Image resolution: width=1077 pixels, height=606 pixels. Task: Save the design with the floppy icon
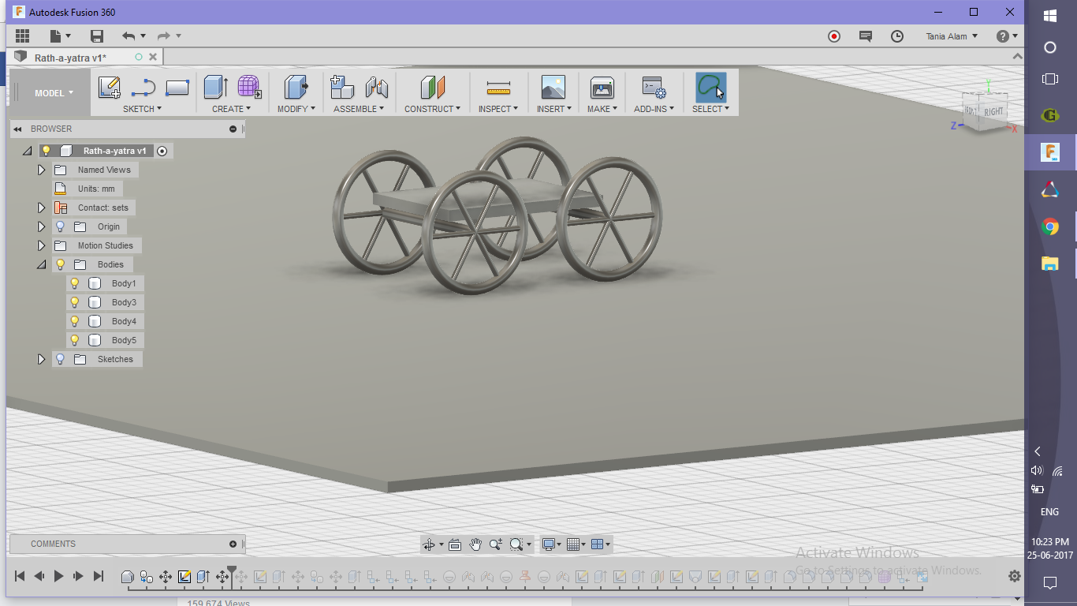pos(97,36)
